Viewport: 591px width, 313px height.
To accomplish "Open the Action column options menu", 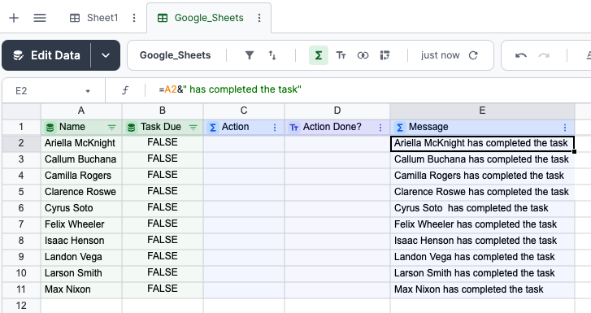I will coord(275,128).
